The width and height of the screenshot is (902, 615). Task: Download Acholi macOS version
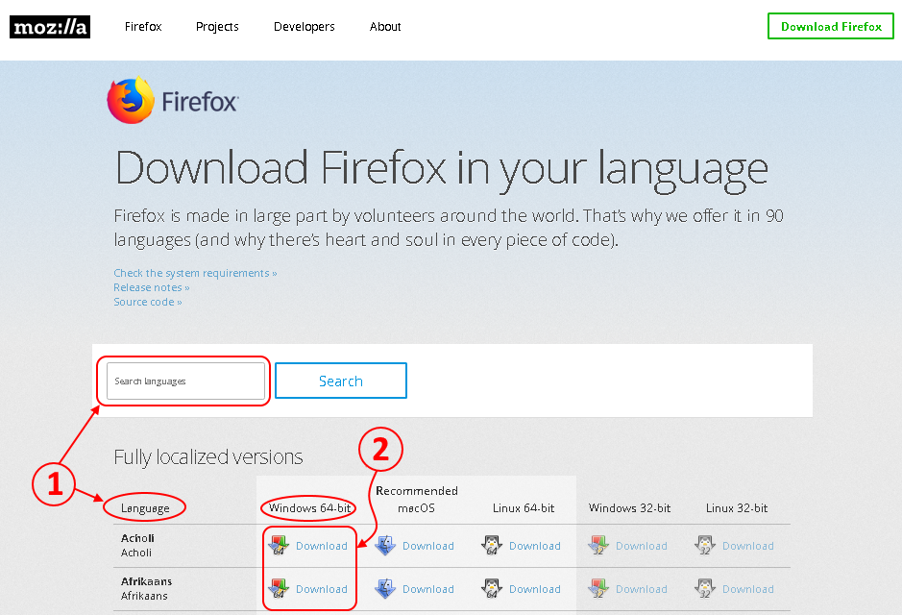(428, 546)
